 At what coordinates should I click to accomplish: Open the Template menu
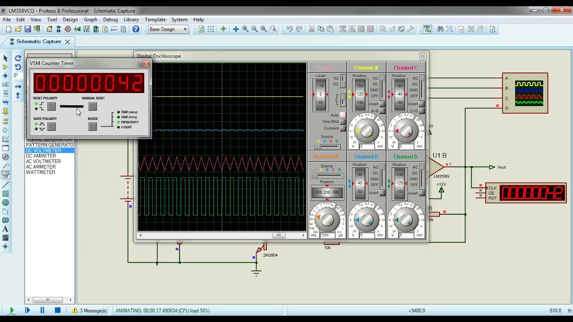[x=155, y=20]
